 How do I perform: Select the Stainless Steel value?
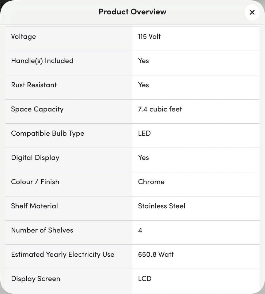click(161, 206)
